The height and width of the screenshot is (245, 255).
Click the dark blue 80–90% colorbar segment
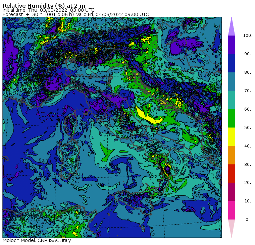click(232, 63)
